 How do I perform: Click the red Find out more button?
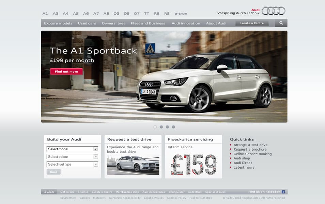click(66, 72)
